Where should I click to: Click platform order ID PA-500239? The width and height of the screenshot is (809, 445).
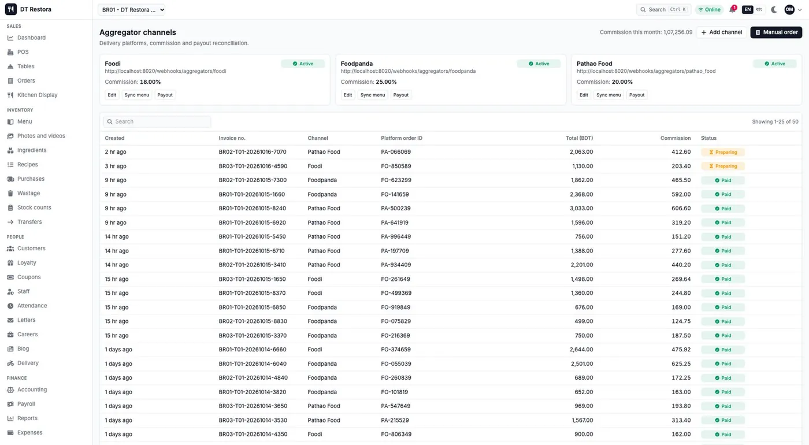(396, 209)
